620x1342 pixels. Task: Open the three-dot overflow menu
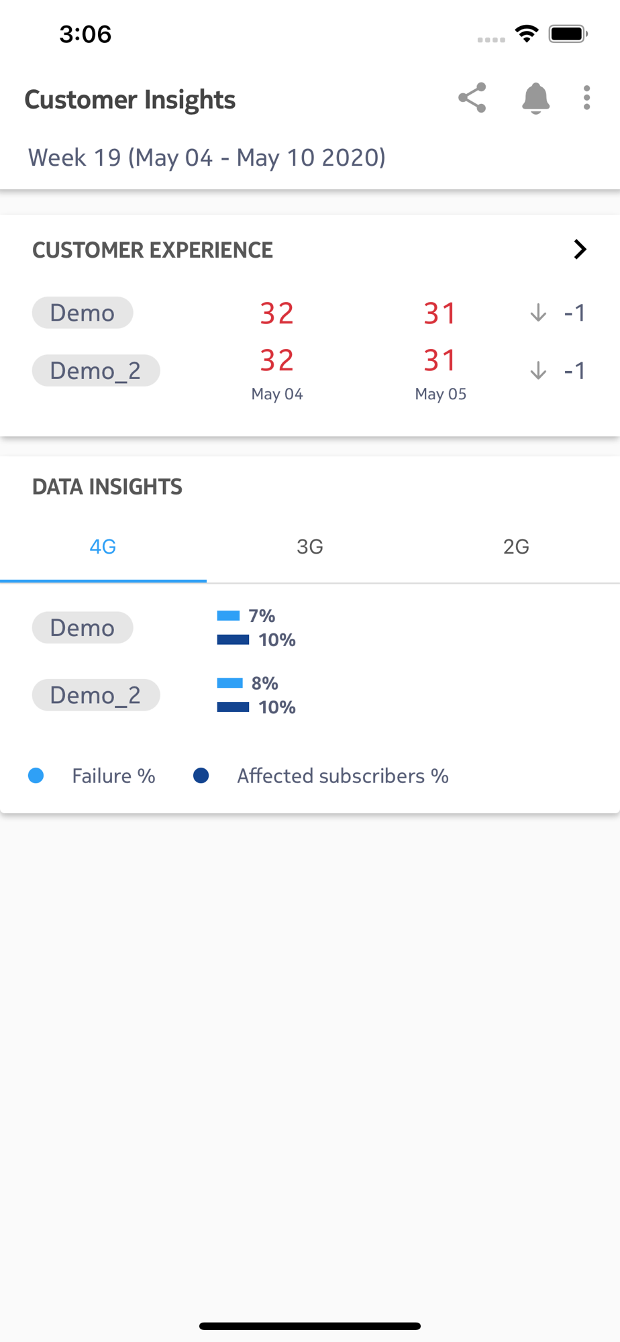click(587, 98)
